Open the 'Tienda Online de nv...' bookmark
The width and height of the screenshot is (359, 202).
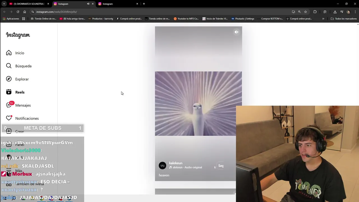tap(43, 19)
